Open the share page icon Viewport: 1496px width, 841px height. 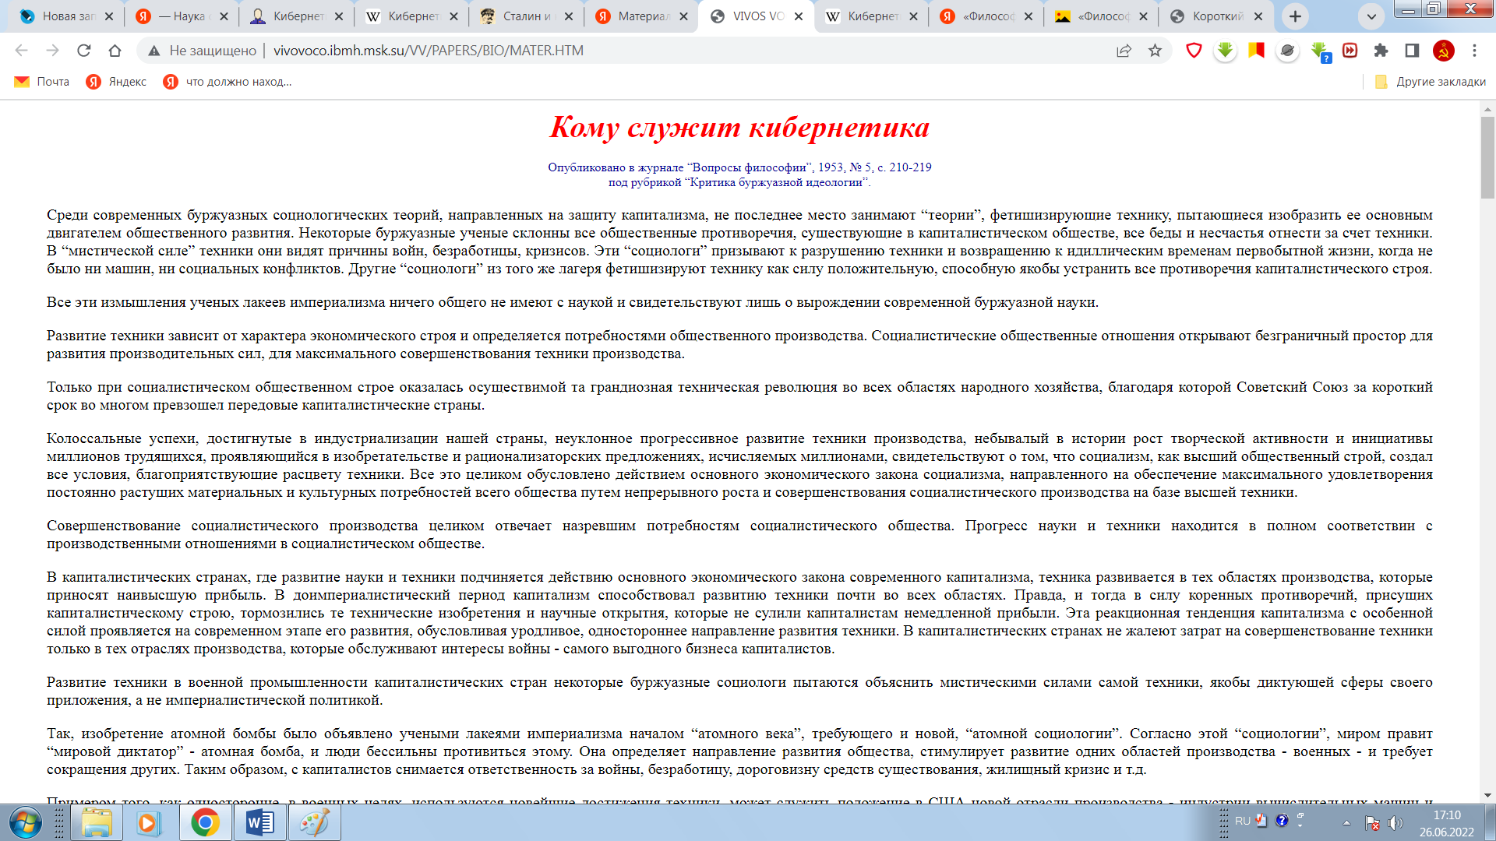point(1124,51)
